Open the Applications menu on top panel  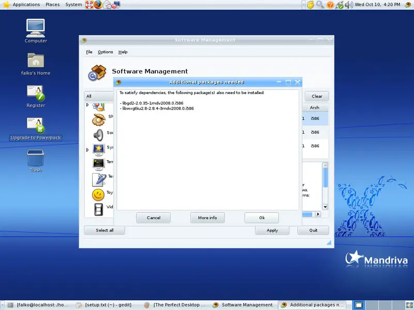coord(26,5)
